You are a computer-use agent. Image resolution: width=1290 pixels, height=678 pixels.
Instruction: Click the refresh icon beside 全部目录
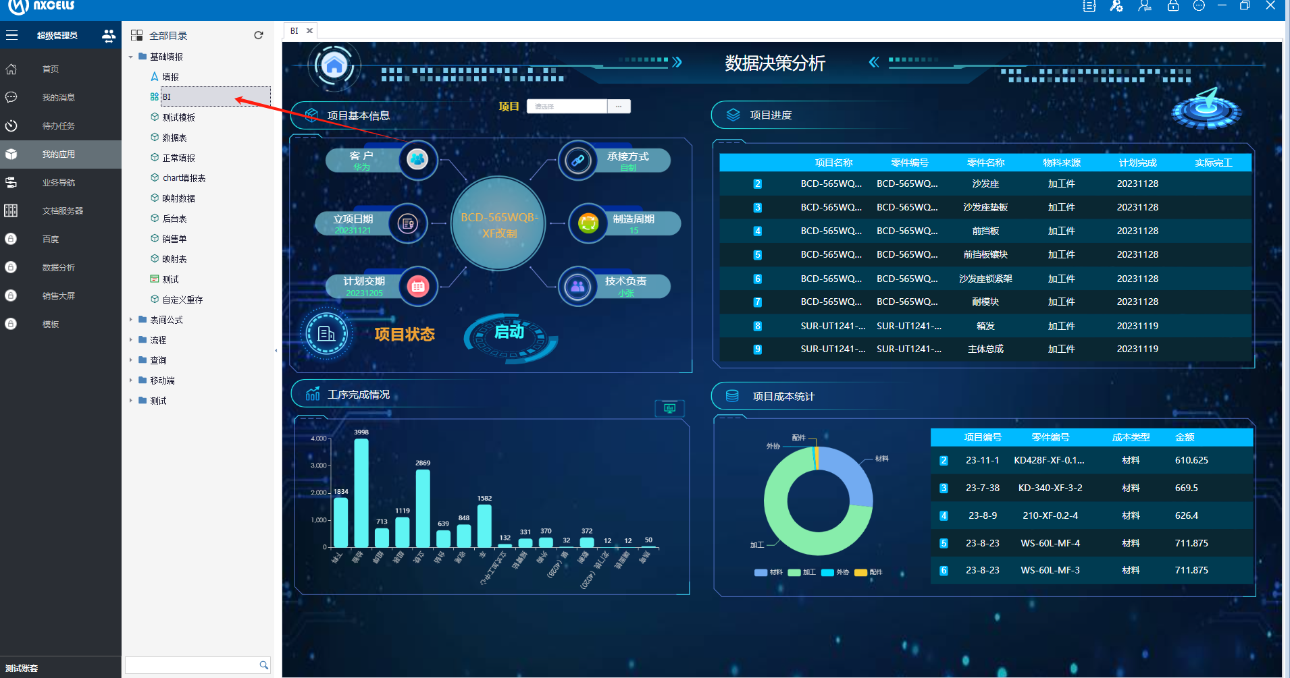[x=258, y=35]
